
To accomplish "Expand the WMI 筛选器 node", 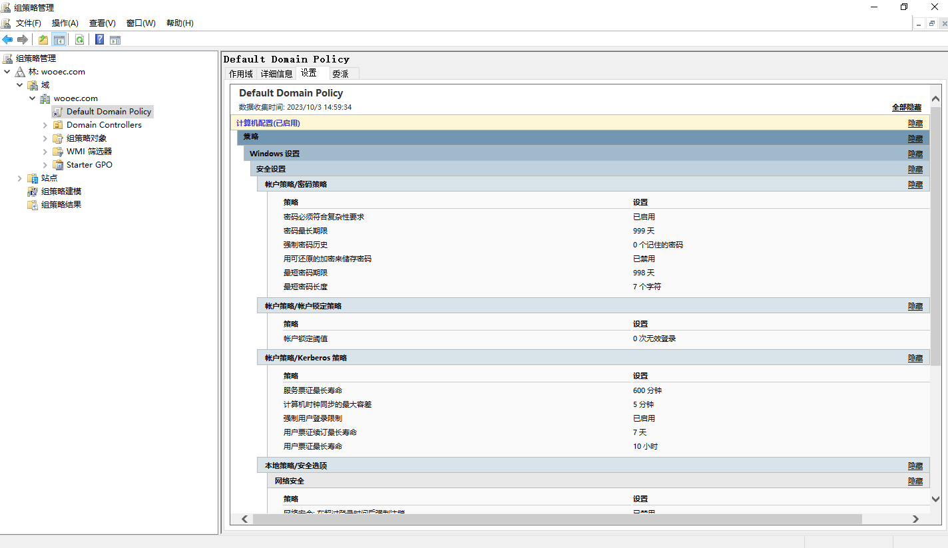I will (45, 151).
